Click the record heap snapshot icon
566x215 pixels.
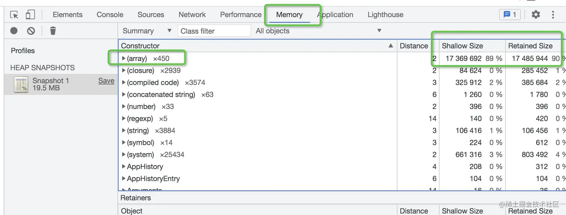coord(14,31)
